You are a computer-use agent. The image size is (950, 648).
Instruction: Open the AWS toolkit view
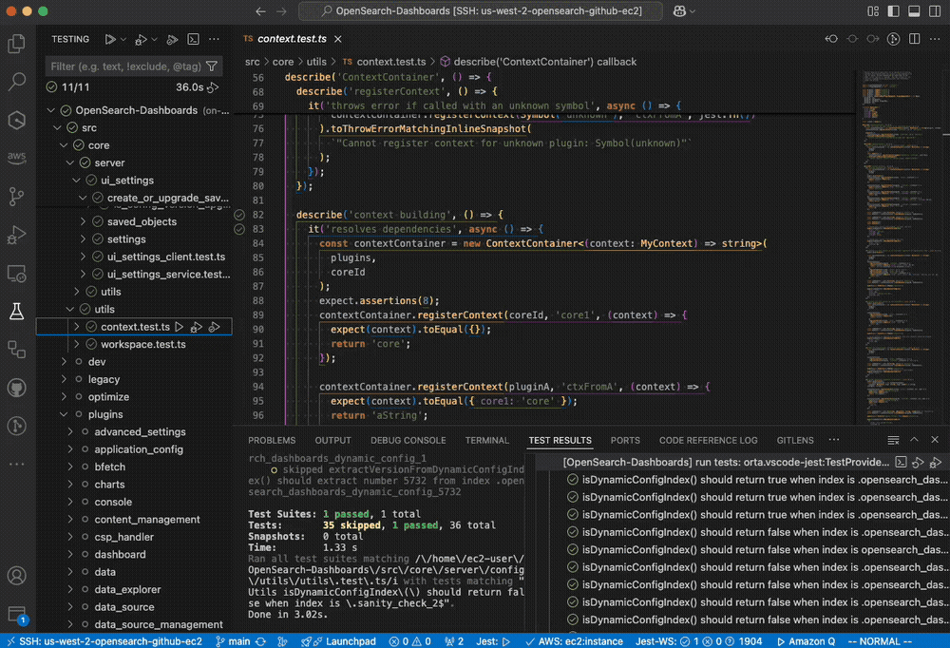tap(16, 158)
